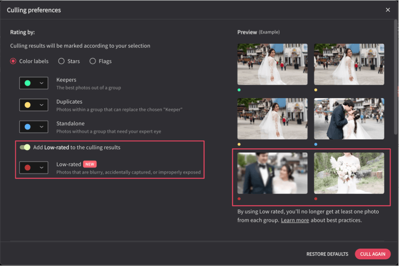Click the Learn more link
This screenshot has height=266, width=399.
click(x=295, y=220)
